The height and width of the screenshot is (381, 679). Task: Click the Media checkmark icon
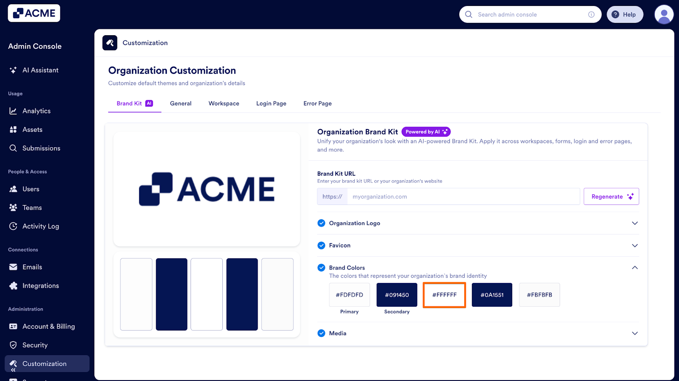[x=321, y=333]
